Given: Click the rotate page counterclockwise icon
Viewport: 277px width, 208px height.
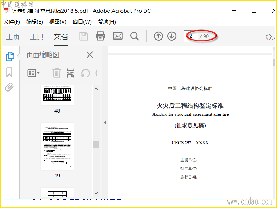Looking at the screenshot, I should (x=85, y=73).
